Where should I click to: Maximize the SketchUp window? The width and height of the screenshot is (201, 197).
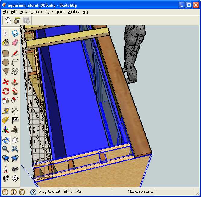[189, 5]
